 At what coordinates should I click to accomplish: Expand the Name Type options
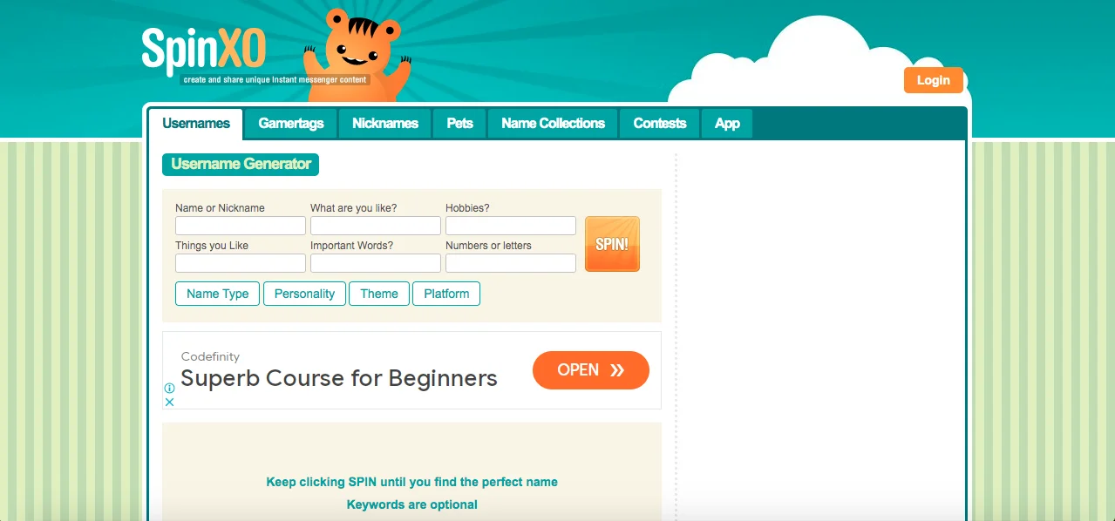218,294
